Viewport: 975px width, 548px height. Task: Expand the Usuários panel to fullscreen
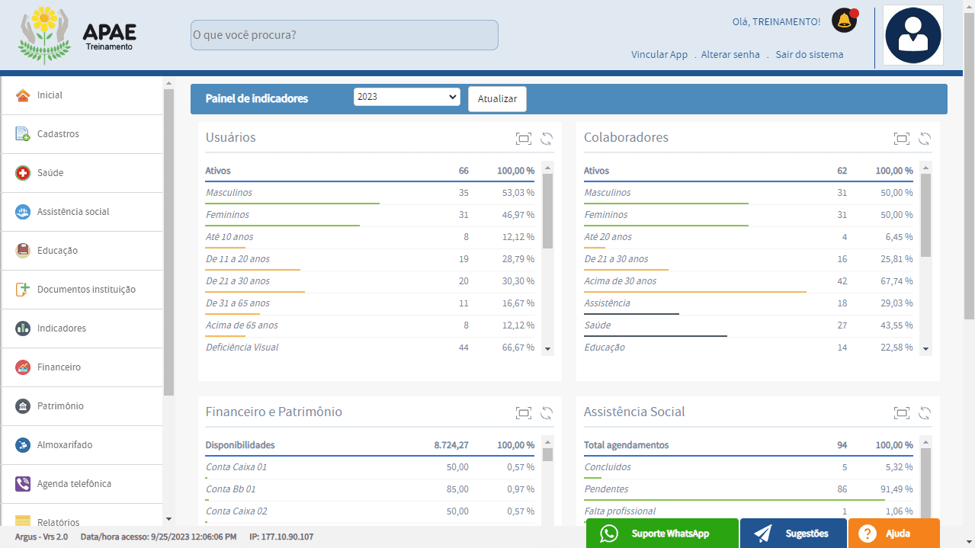pos(523,139)
